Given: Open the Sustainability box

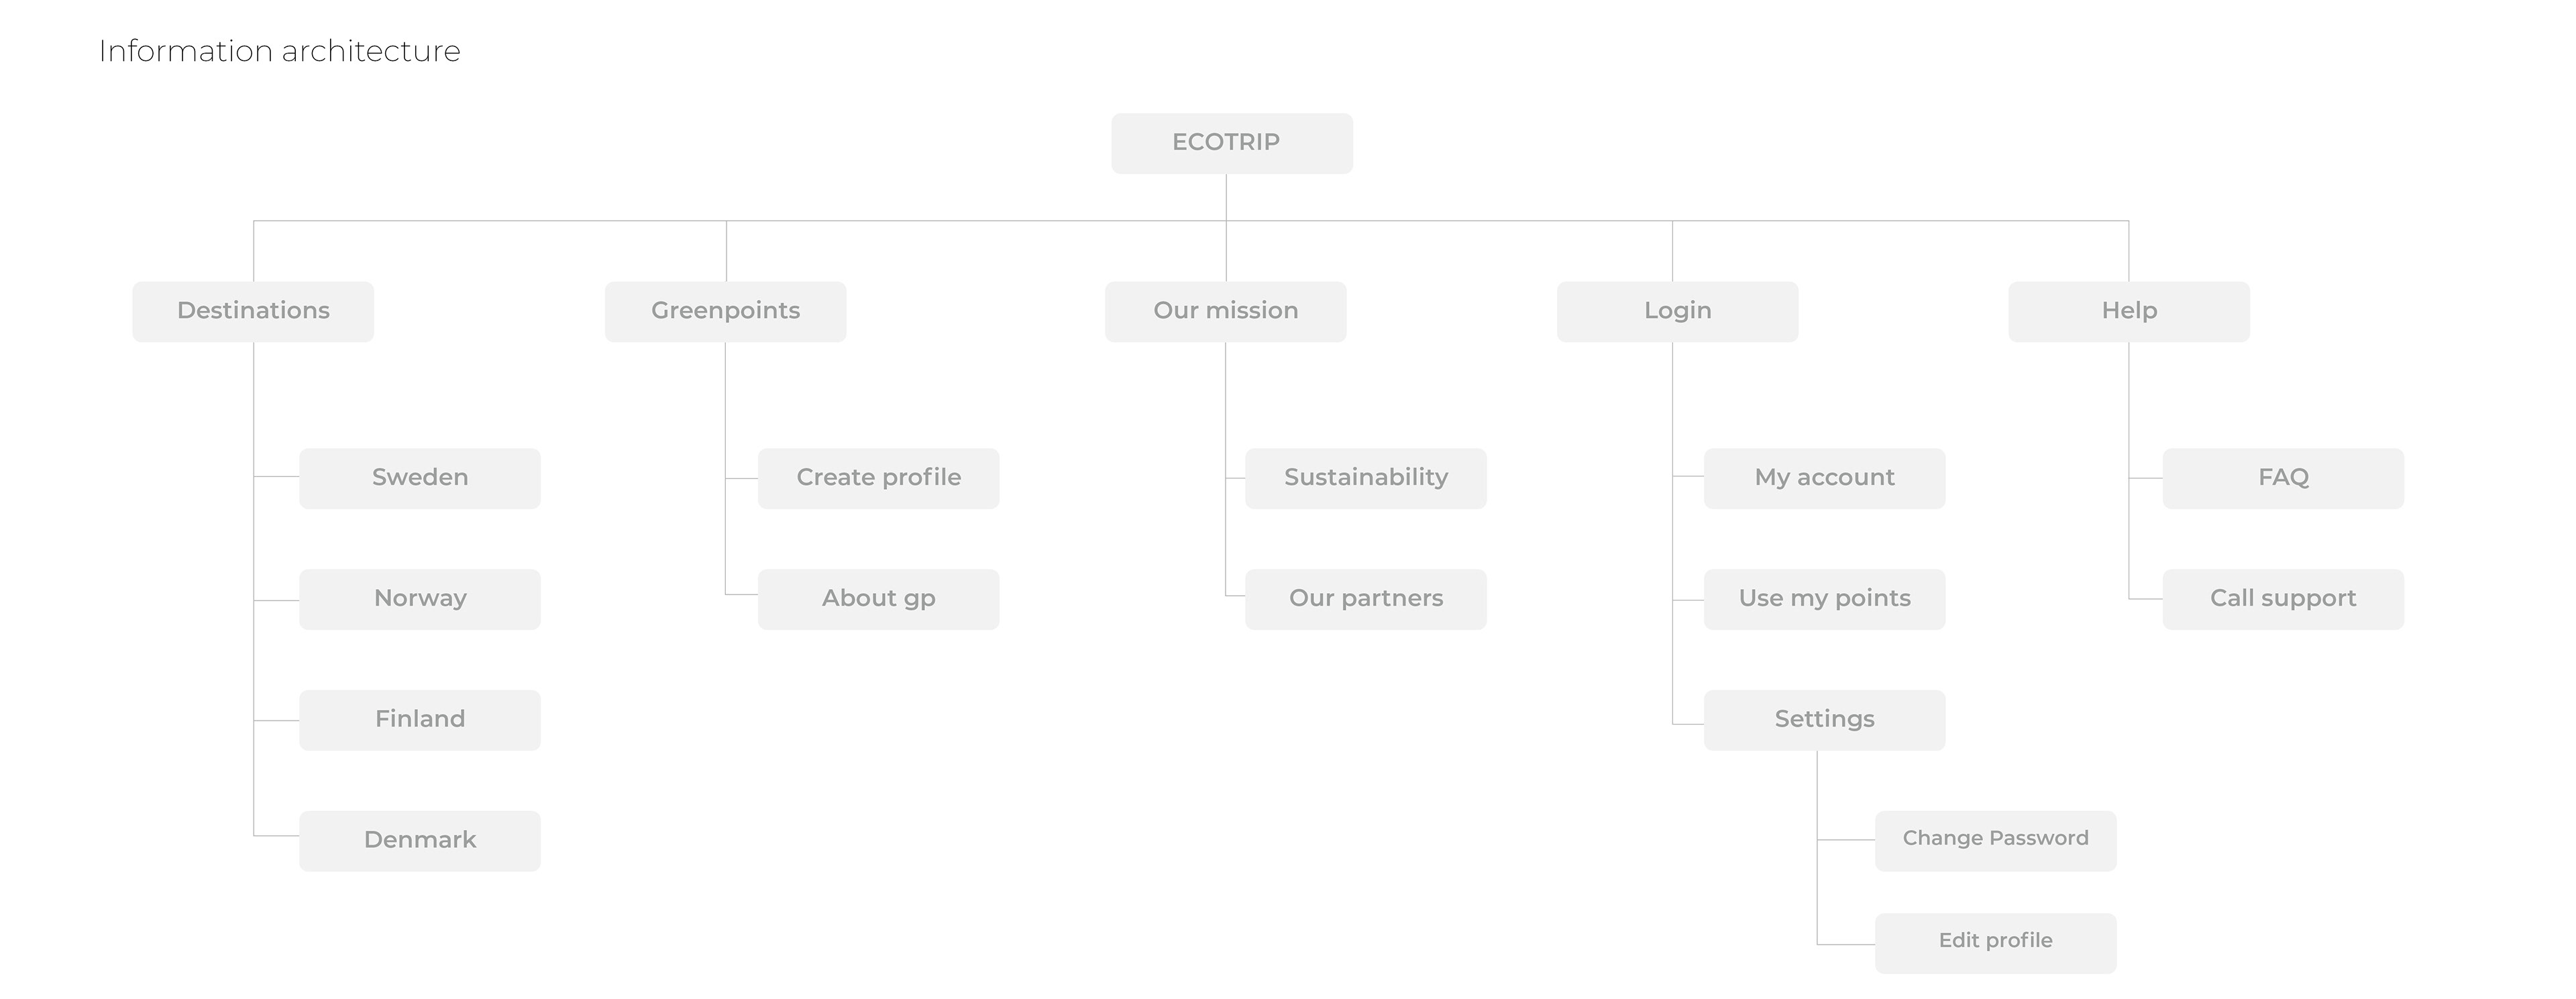Looking at the screenshot, I should (1365, 478).
